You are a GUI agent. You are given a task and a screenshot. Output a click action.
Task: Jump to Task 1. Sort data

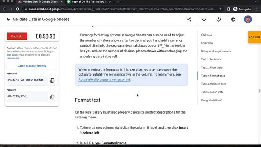[211, 59]
